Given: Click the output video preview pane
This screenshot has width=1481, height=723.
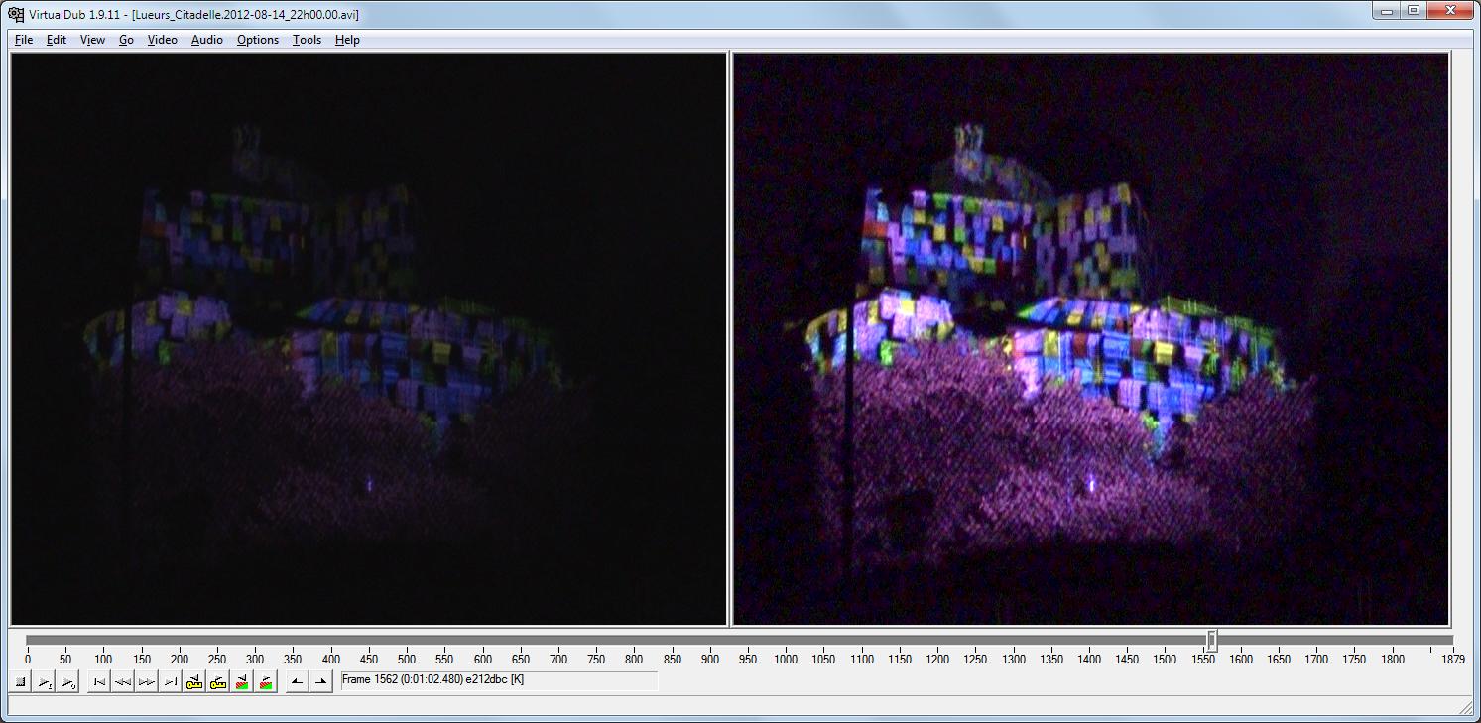Looking at the screenshot, I should 1091,339.
